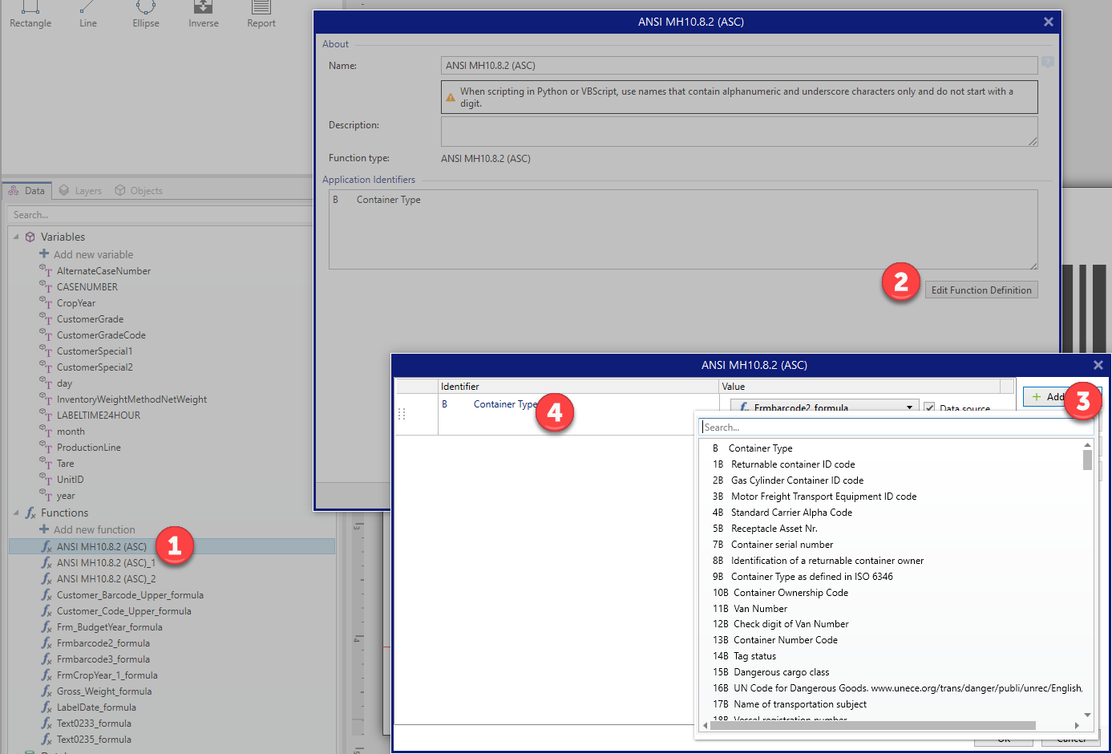Select Gross_Weight_formula function
The height and width of the screenshot is (754, 1112).
tap(104, 691)
